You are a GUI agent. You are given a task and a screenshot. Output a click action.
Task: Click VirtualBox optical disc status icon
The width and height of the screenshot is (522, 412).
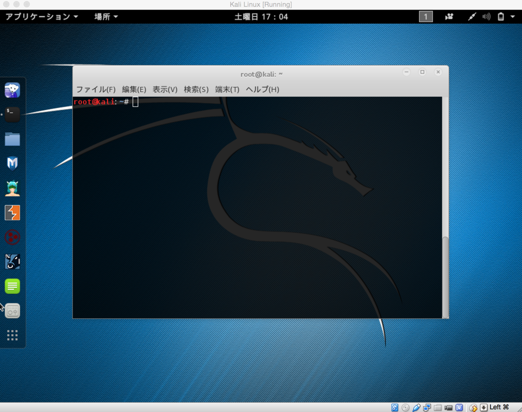click(x=405, y=407)
